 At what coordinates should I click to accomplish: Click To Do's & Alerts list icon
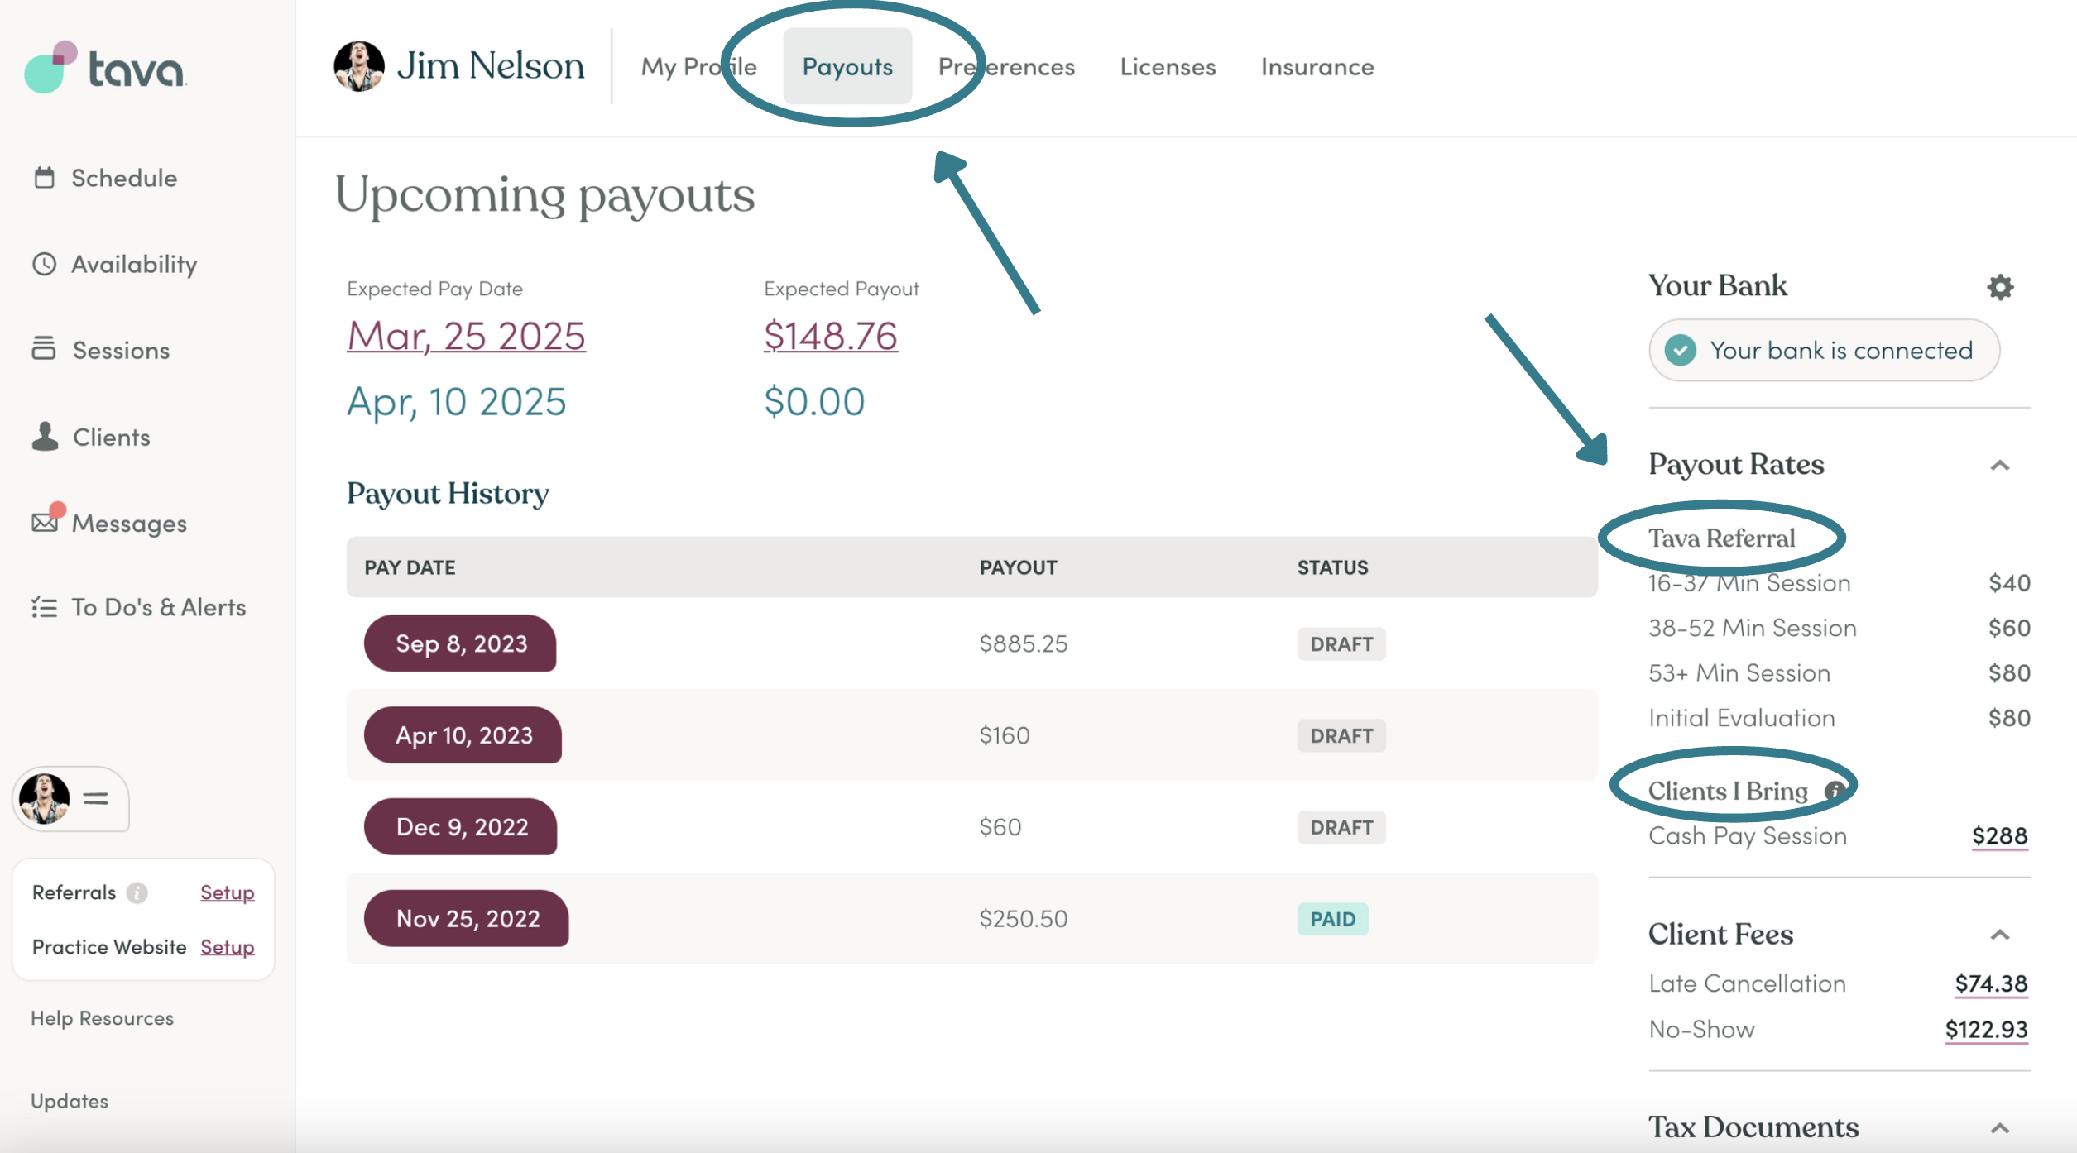click(45, 608)
